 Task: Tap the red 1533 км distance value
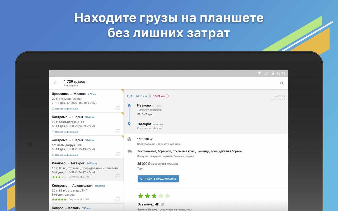[159, 96]
